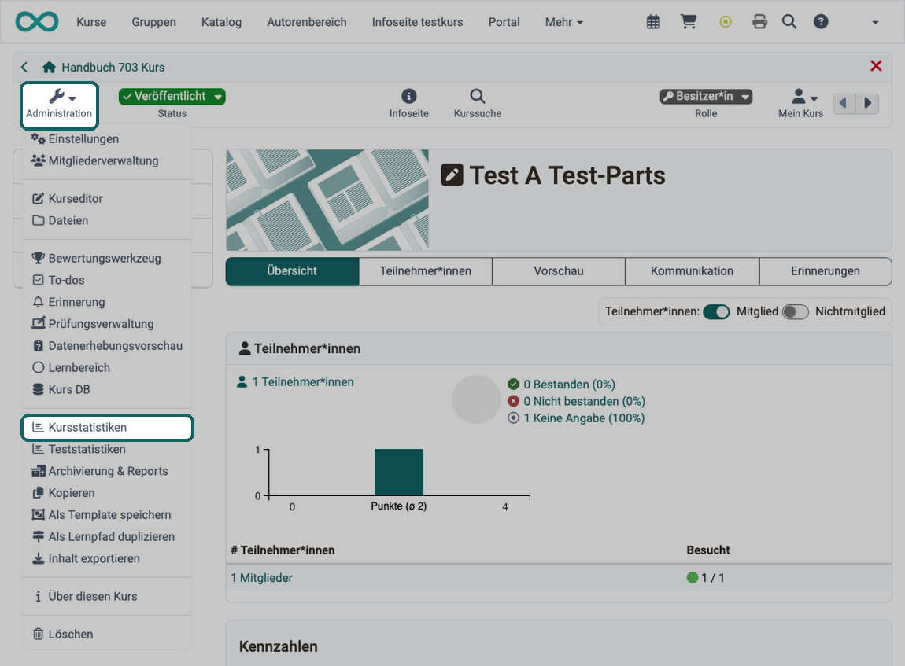
Task: Open the Administration dropdown
Action: coord(59,105)
